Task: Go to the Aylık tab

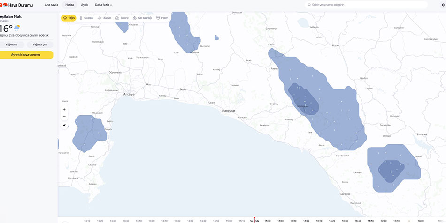Action: pyautogui.click(x=85, y=5)
